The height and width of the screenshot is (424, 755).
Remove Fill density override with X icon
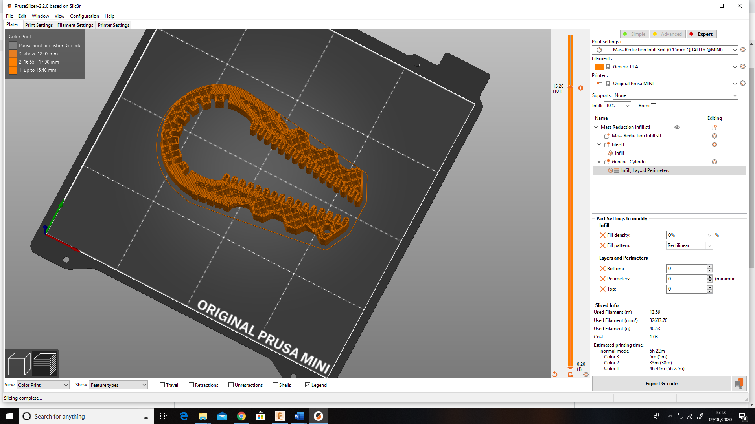click(602, 235)
